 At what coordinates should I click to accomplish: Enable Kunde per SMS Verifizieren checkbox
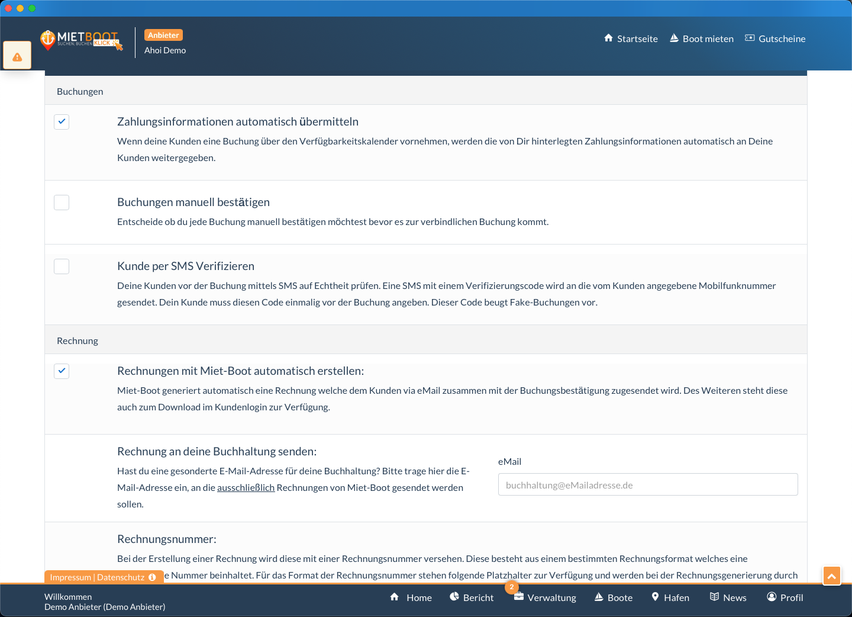coord(62,266)
